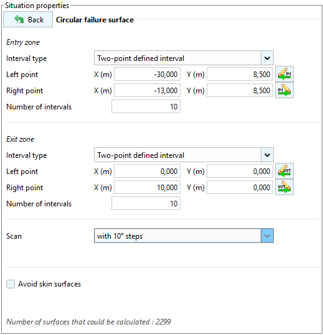Click the green Back arrow icon
The image size is (323, 335).
(x=19, y=19)
